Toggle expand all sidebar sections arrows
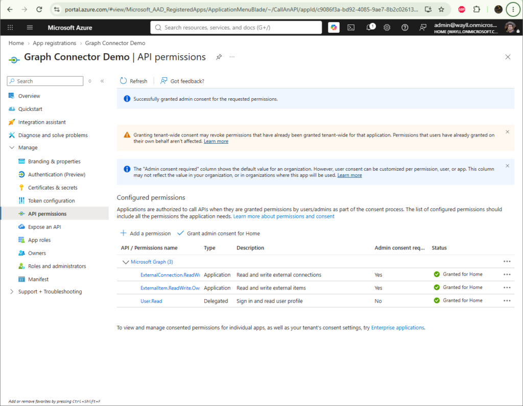 click(x=90, y=81)
